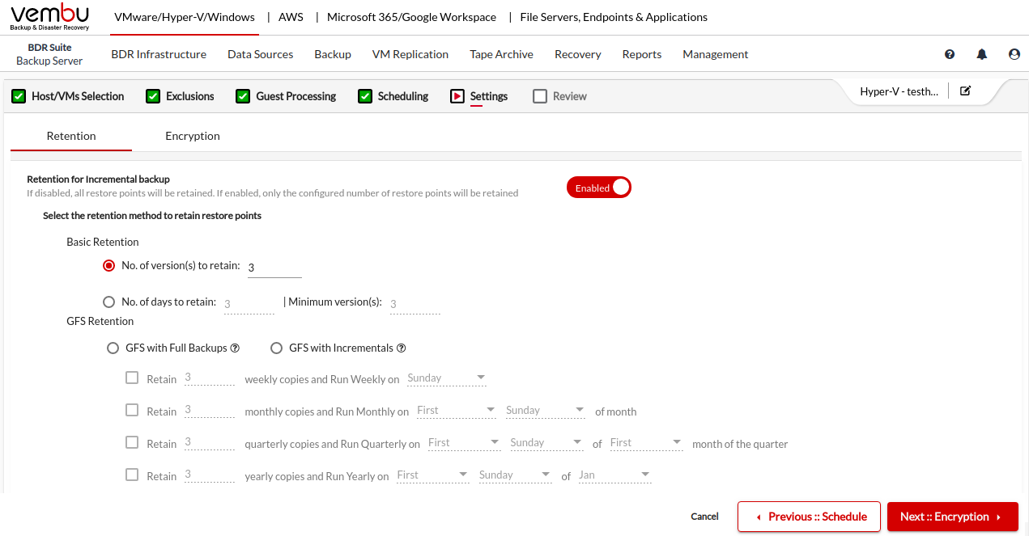
Task: Click GFS with Full Backups help icon
Action: pos(235,348)
